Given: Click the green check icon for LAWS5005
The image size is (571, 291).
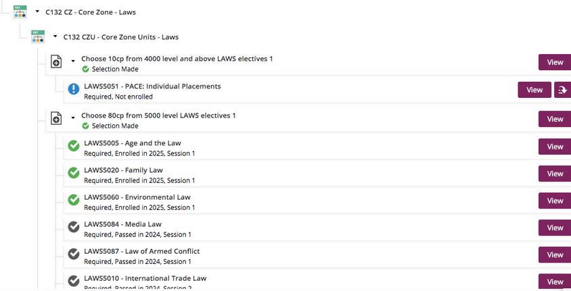Looking at the screenshot, I should point(74,146).
